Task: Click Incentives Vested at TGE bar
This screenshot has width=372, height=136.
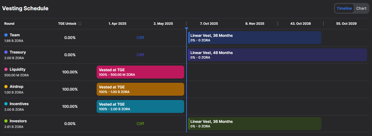Action: (x=140, y=106)
